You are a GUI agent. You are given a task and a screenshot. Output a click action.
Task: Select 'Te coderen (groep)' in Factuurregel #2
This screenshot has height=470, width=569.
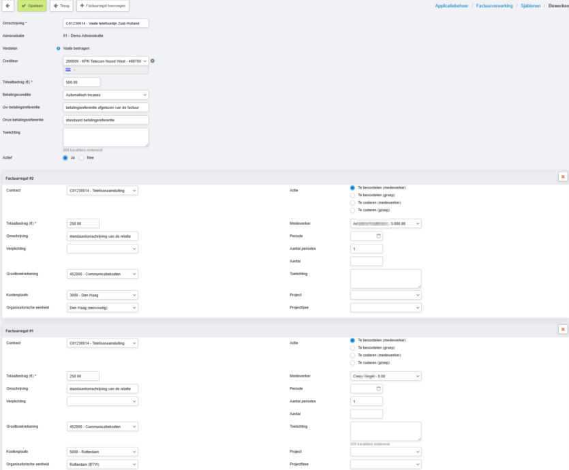point(352,210)
